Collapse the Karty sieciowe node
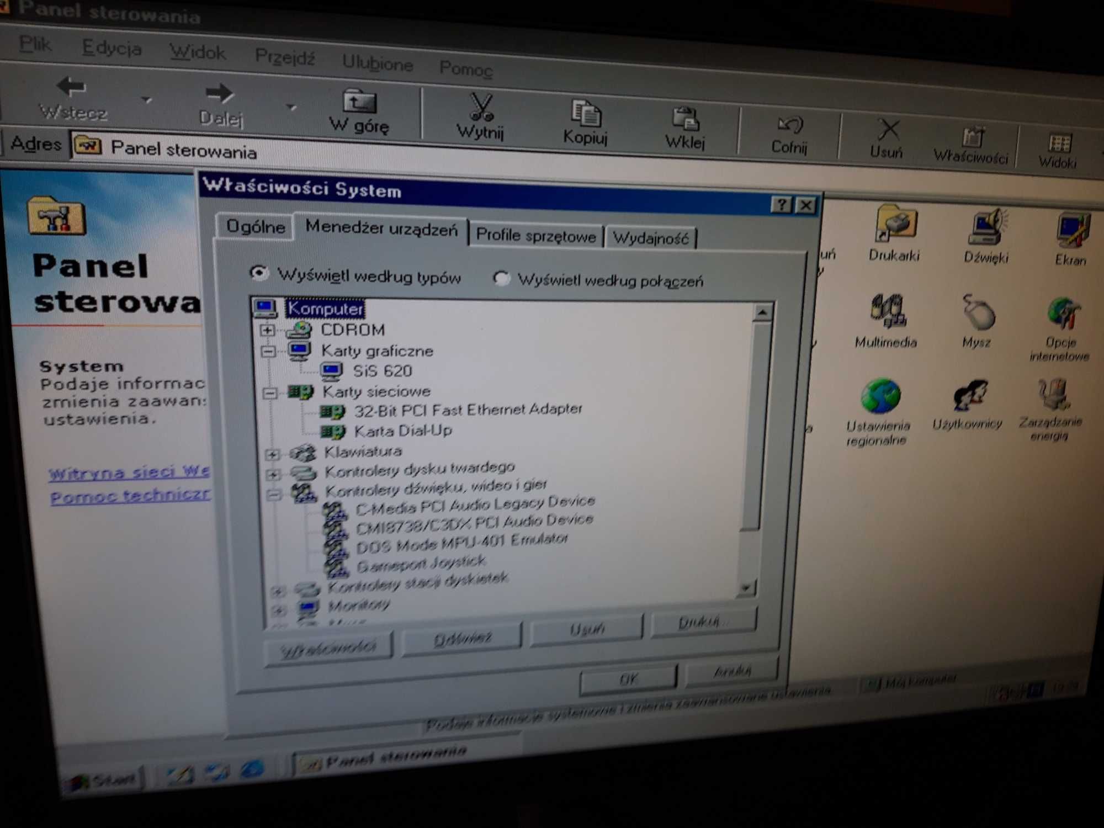The height and width of the screenshot is (828, 1104). (270, 393)
